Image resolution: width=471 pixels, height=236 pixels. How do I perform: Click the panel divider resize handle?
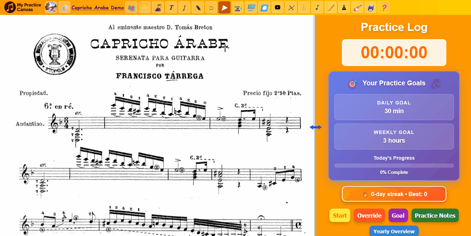point(316,127)
